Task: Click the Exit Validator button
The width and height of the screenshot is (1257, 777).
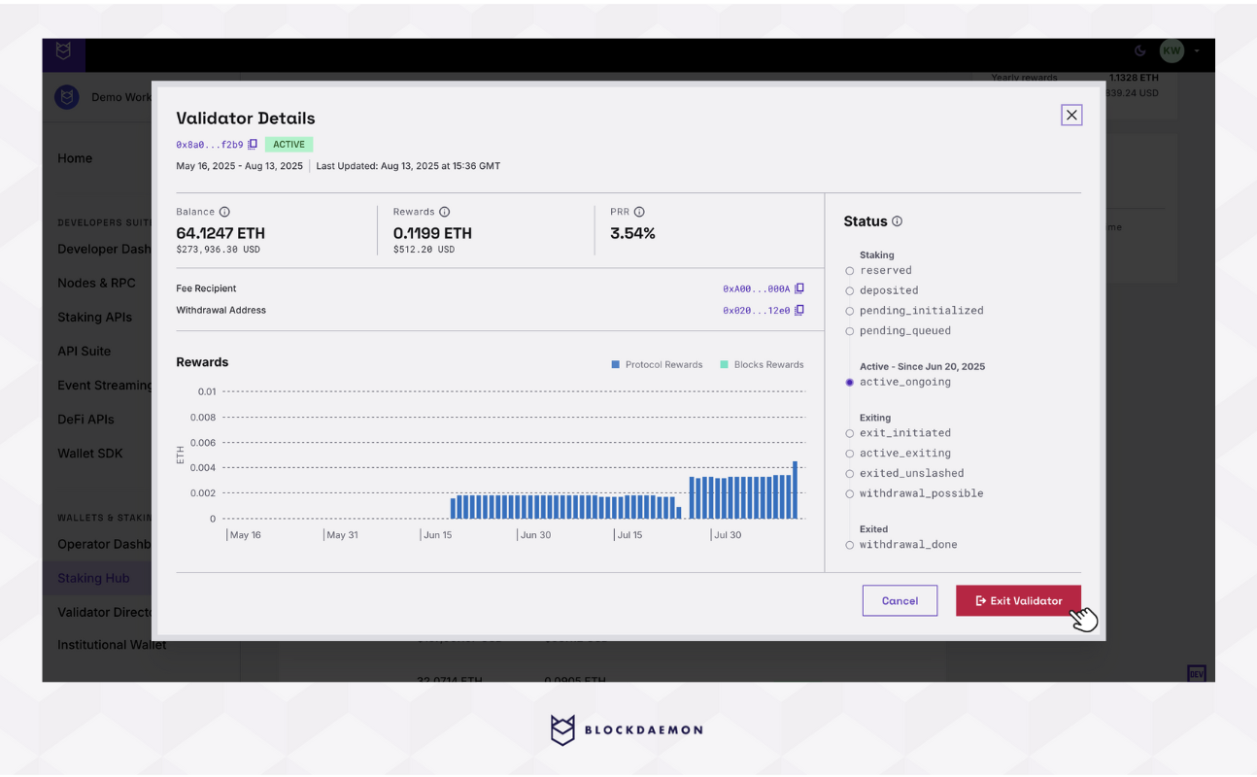Action: pos(1018,600)
